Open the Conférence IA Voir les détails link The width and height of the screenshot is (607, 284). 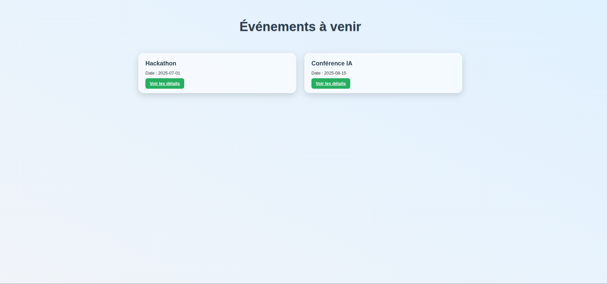[331, 84]
